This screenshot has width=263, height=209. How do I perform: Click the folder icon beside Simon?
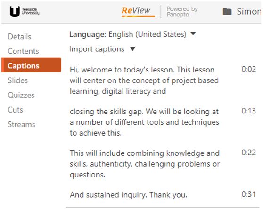(x=227, y=12)
